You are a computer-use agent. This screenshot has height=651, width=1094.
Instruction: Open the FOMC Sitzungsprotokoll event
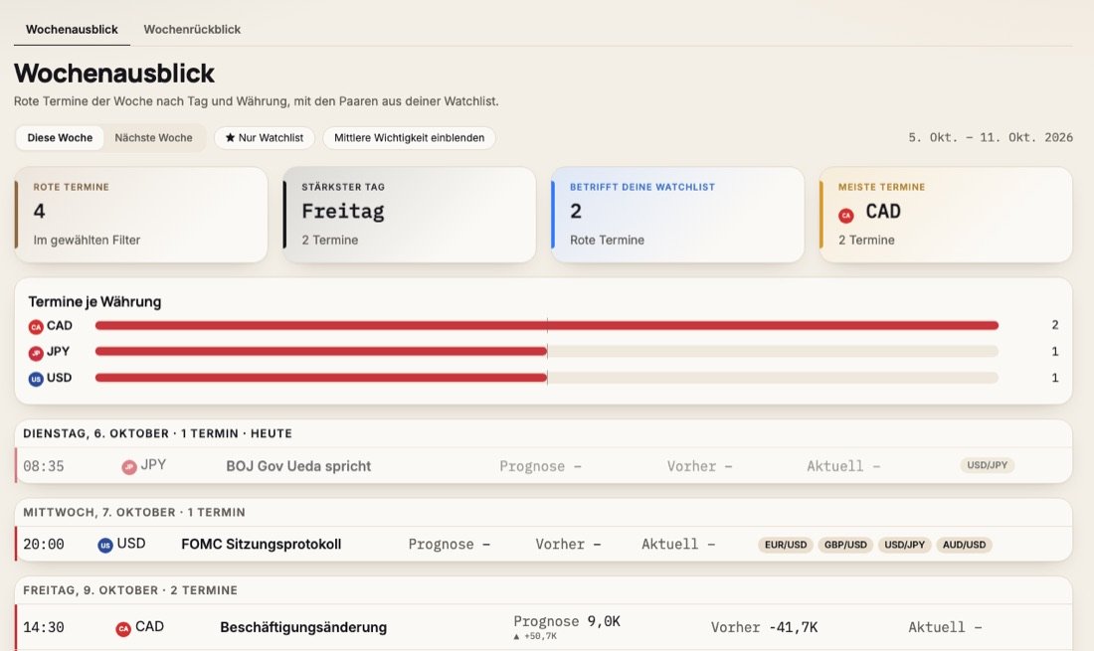pos(543,544)
